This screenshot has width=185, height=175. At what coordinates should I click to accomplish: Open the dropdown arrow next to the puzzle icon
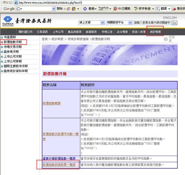point(78,9)
